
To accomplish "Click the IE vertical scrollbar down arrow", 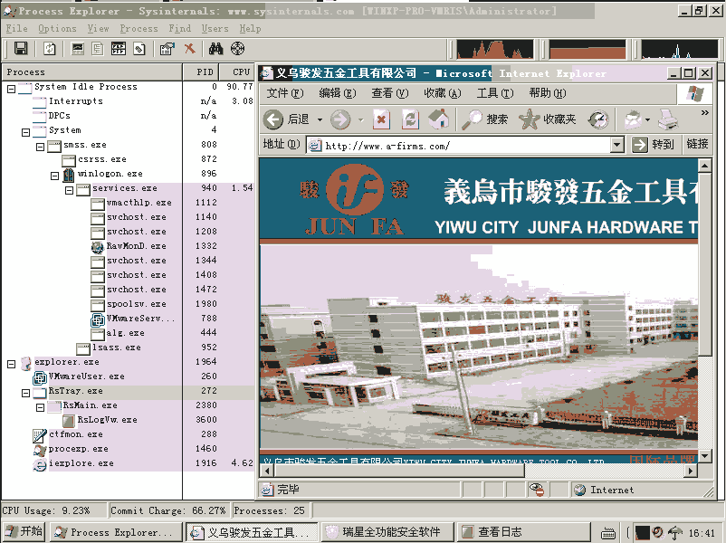I will coord(704,456).
